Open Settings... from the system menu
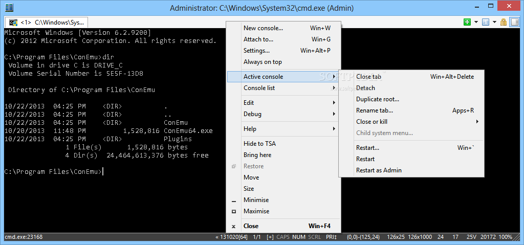This screenshot has width=524, height=245. (x=283, y=51)
